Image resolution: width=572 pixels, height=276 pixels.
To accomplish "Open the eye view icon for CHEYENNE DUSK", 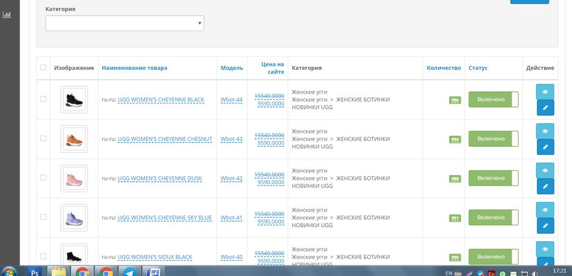I will click(x=545, y=171).
